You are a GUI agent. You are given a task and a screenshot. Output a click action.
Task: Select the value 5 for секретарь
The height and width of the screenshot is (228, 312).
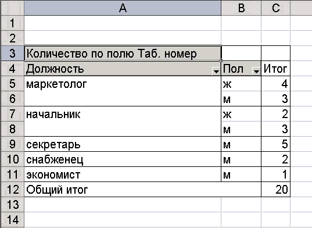coord(276,144)
